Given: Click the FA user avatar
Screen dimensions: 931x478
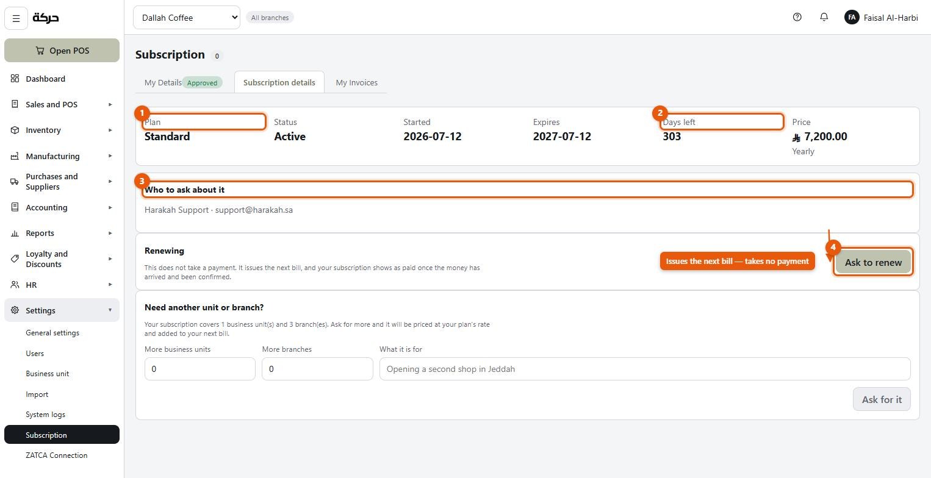Looking at the screenshot, I should pyautogui.click(x=852, y=17).
